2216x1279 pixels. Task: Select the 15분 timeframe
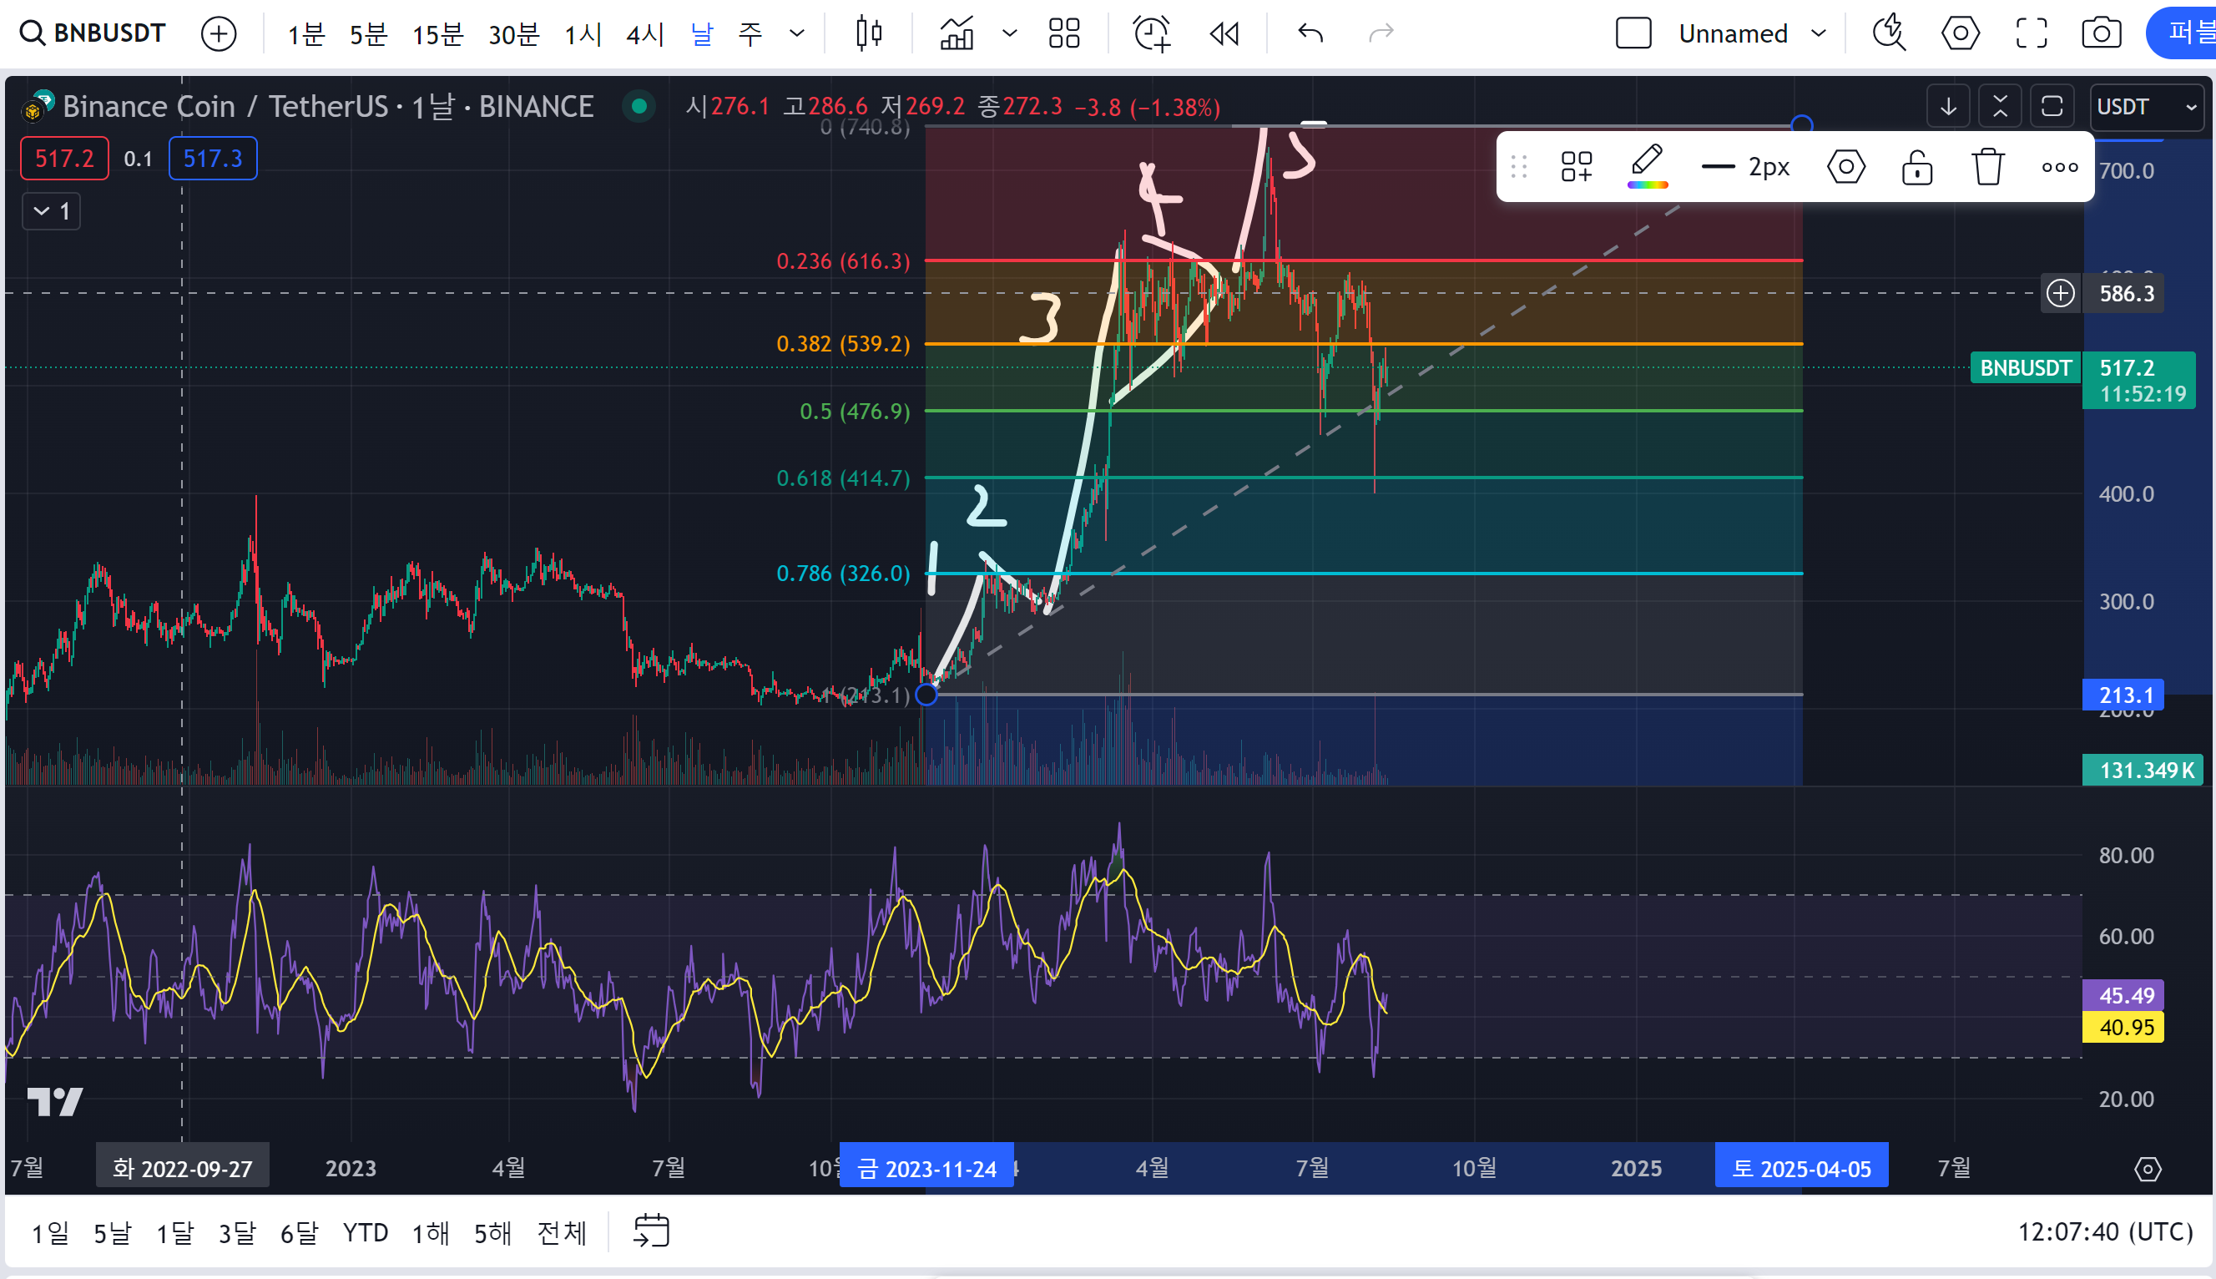[x=437, y=34]
